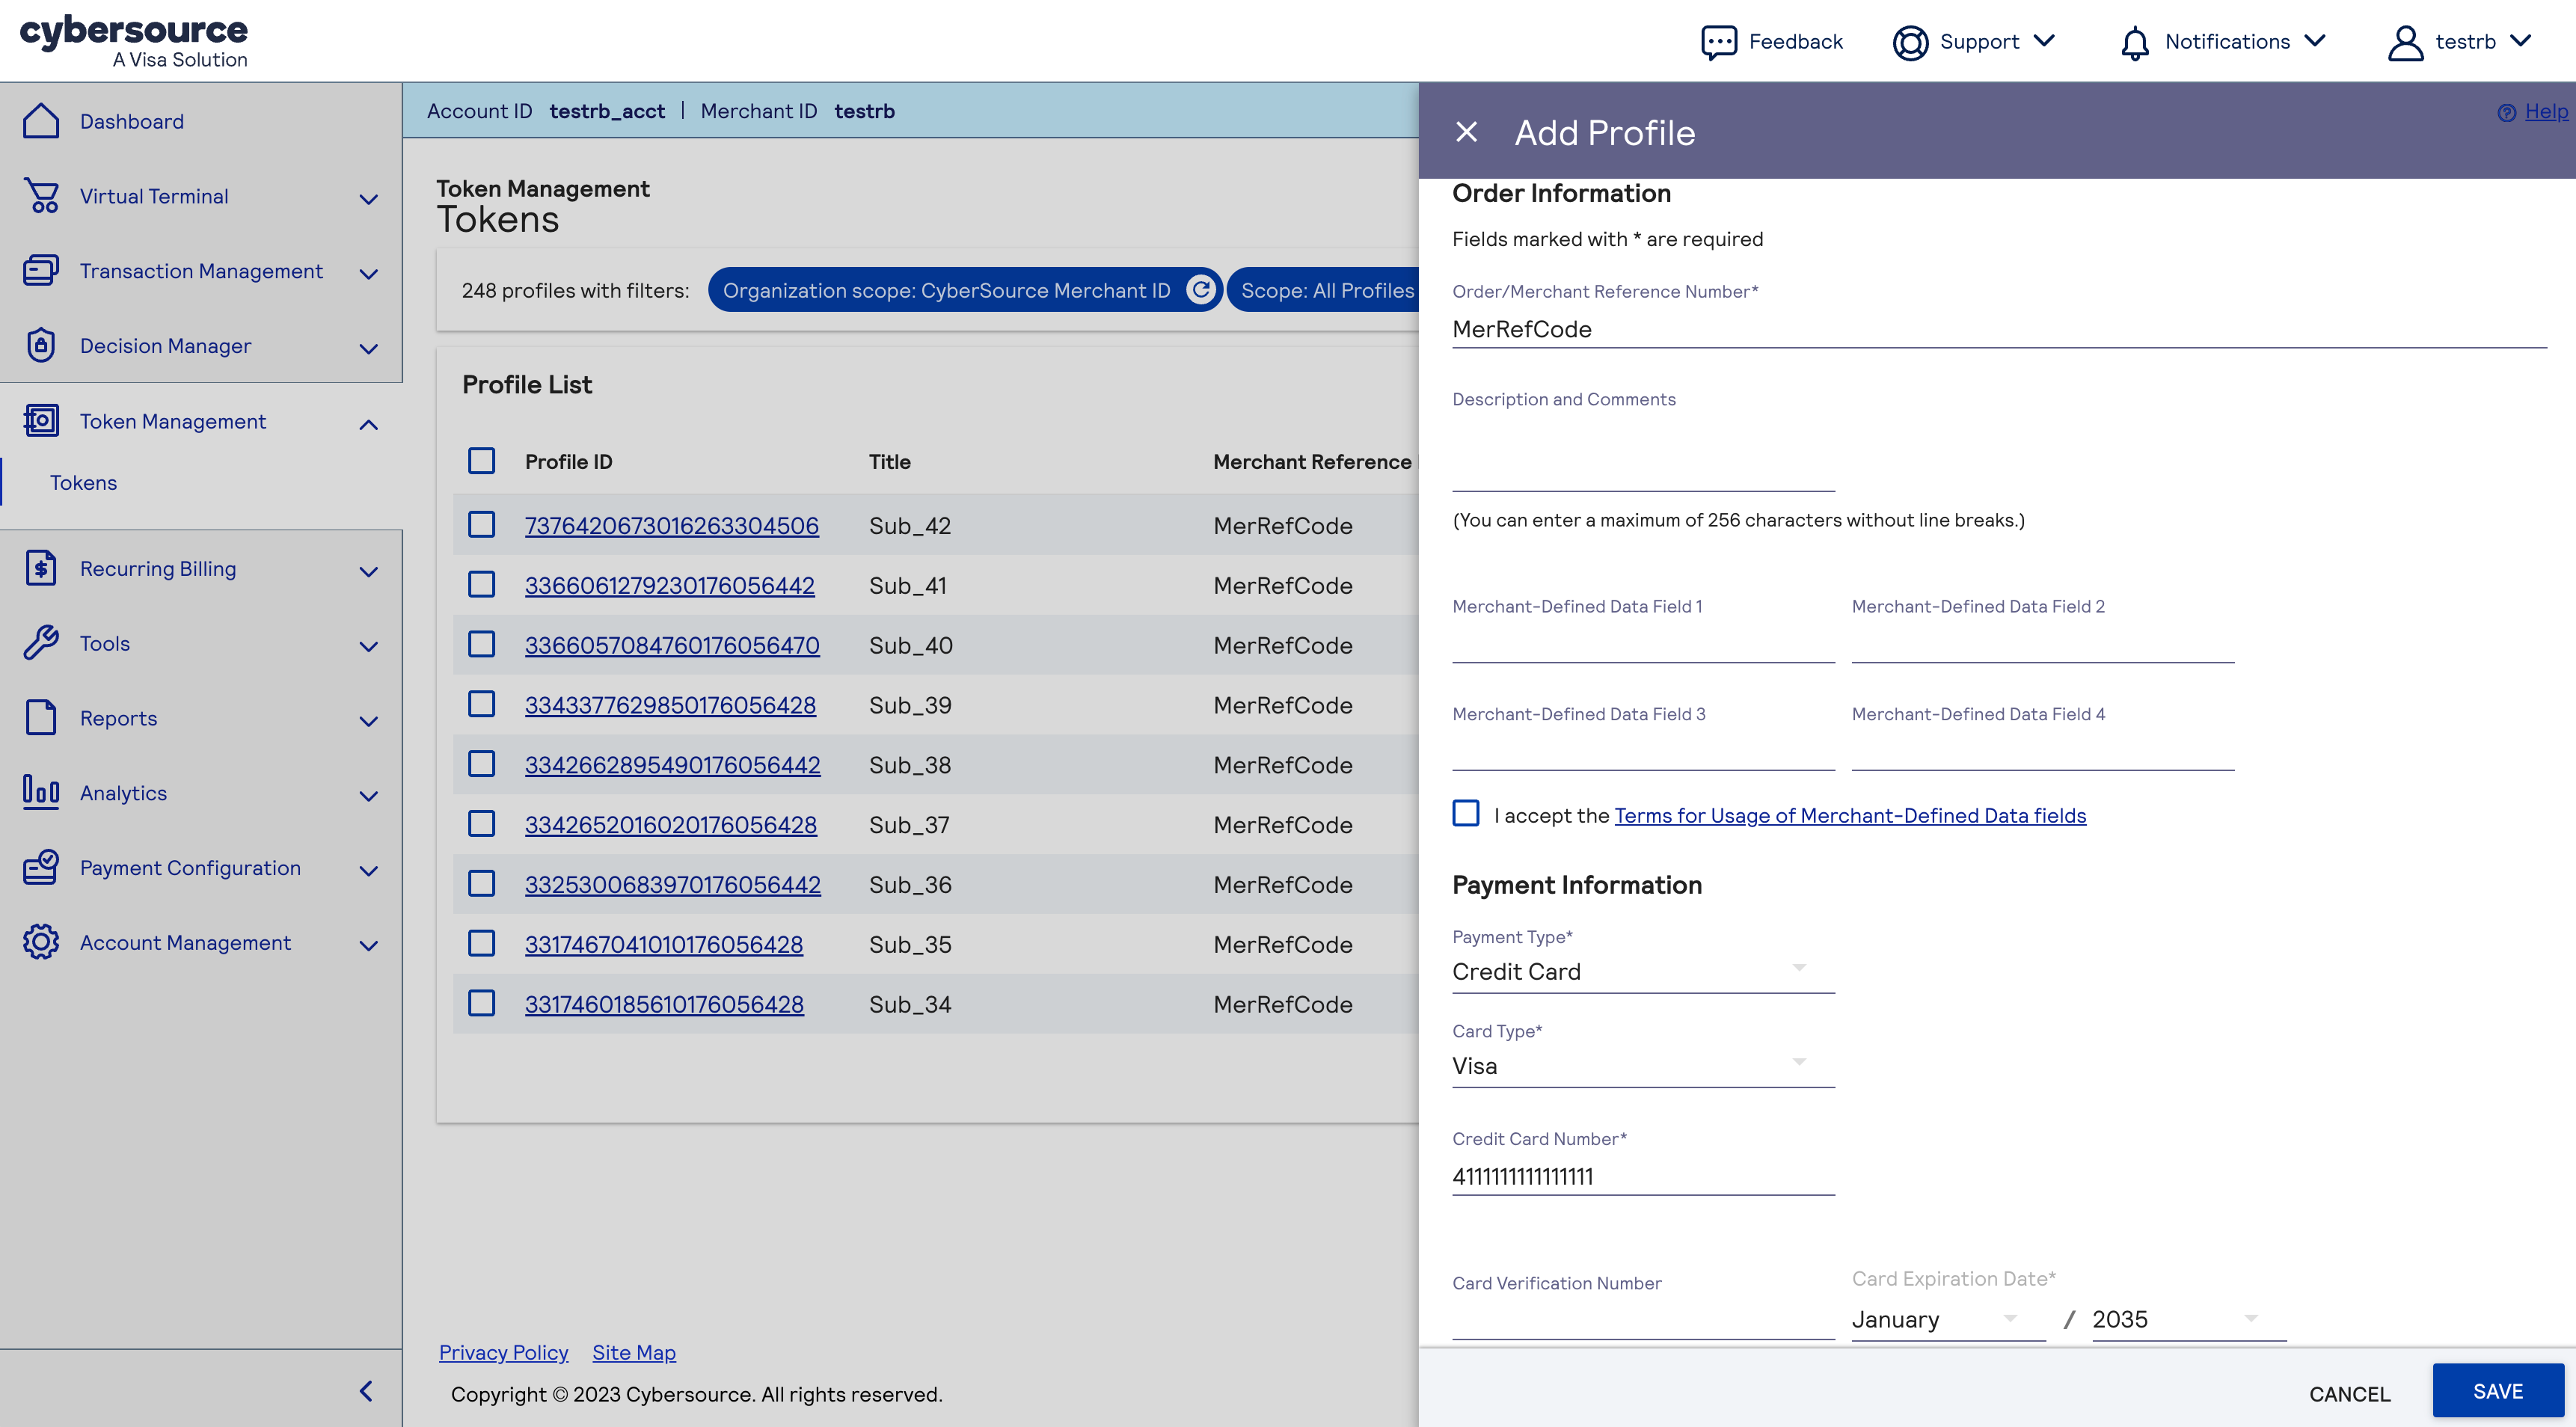The height and width of the screenshot is (1427, 2576).
Task: Accept the Terms for Merchant-Defined Data fields
Action: pos(1465,813)
